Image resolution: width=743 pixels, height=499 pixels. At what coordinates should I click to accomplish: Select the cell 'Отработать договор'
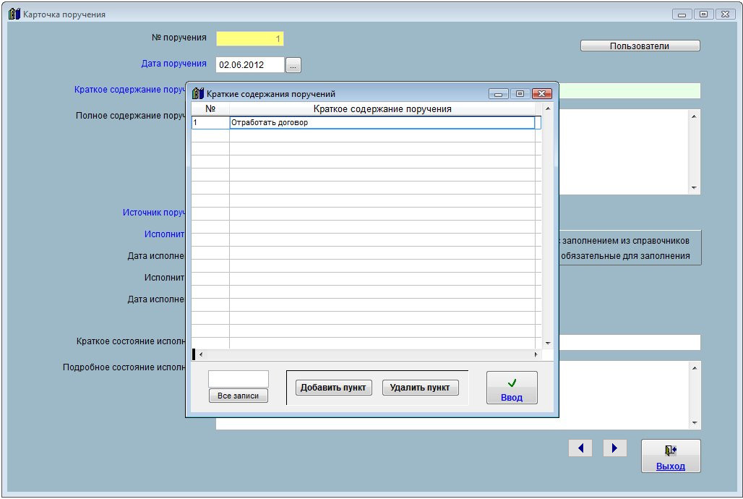click(x=382, y=122)
